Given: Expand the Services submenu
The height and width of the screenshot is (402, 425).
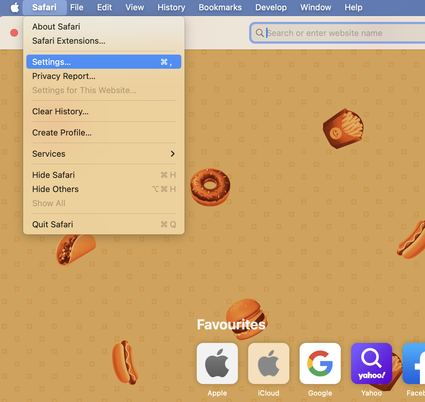Looking at the screenshot, I should click(49, 154).
